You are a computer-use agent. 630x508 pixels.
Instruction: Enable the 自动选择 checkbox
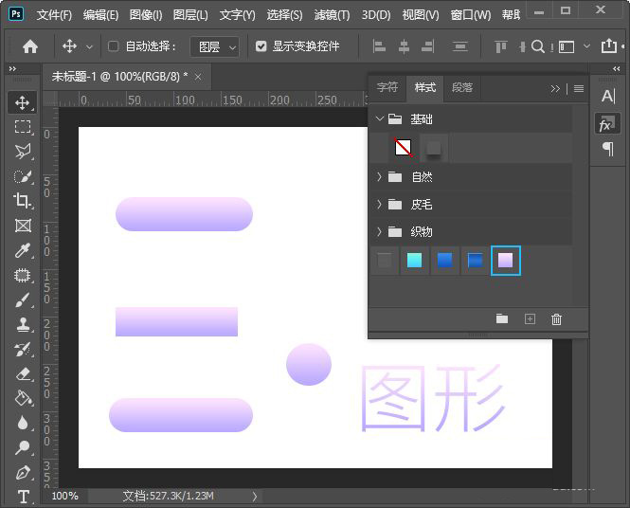click(x=114, y=46)
